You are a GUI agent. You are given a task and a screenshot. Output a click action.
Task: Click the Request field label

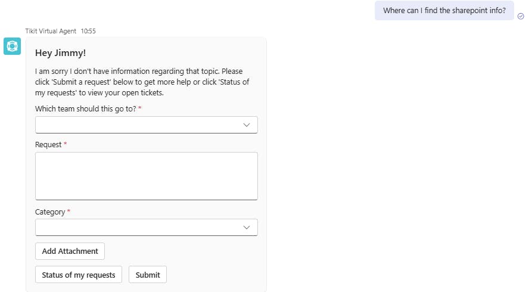point(48,144)
